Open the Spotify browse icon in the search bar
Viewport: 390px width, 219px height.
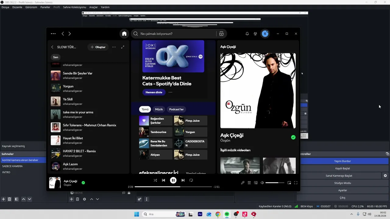[x=222, y=34]
